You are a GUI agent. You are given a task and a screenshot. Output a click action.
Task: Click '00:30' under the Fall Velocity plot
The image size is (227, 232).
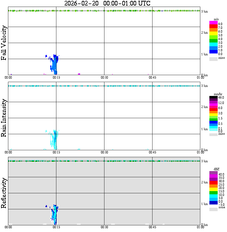pyautogui.click(x=104, y=78)
